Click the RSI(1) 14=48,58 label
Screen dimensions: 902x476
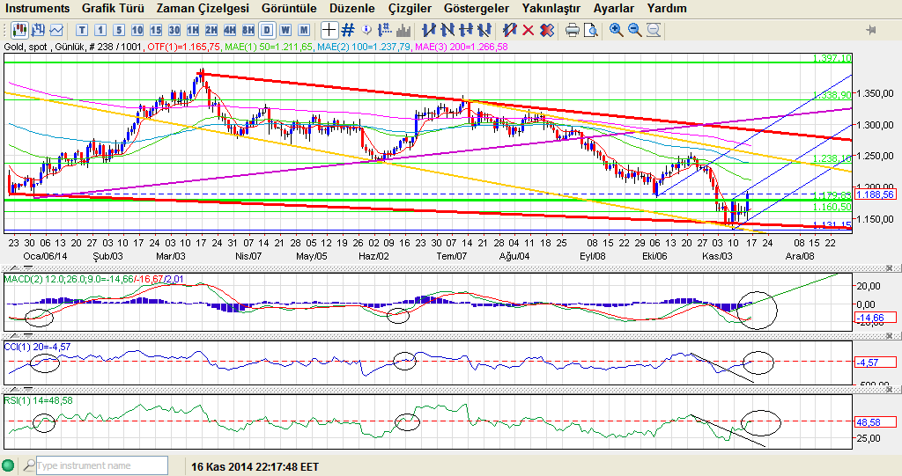[x=39, y=400]
